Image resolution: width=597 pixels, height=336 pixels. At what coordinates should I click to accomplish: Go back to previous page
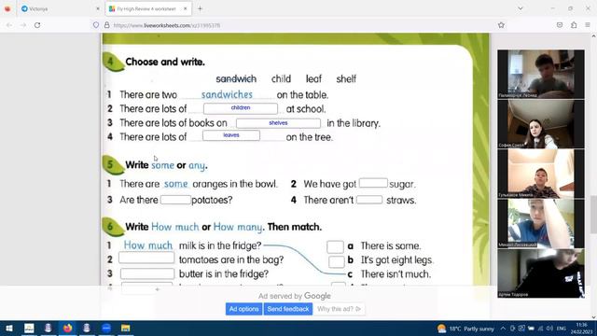(9, 25)
